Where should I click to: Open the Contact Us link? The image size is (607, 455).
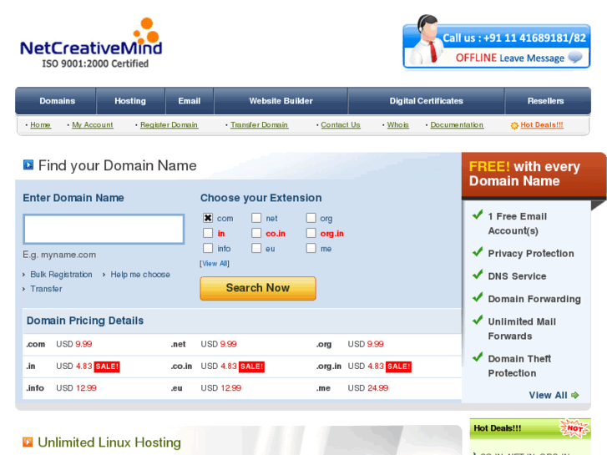click(x=341, y=125)
